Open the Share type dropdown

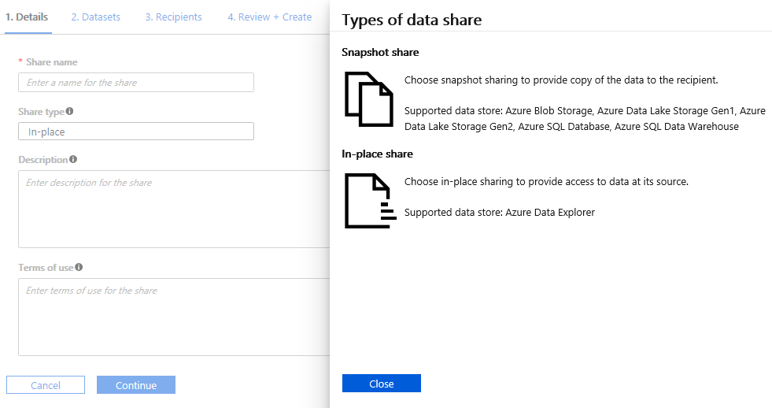coord(136,132)
